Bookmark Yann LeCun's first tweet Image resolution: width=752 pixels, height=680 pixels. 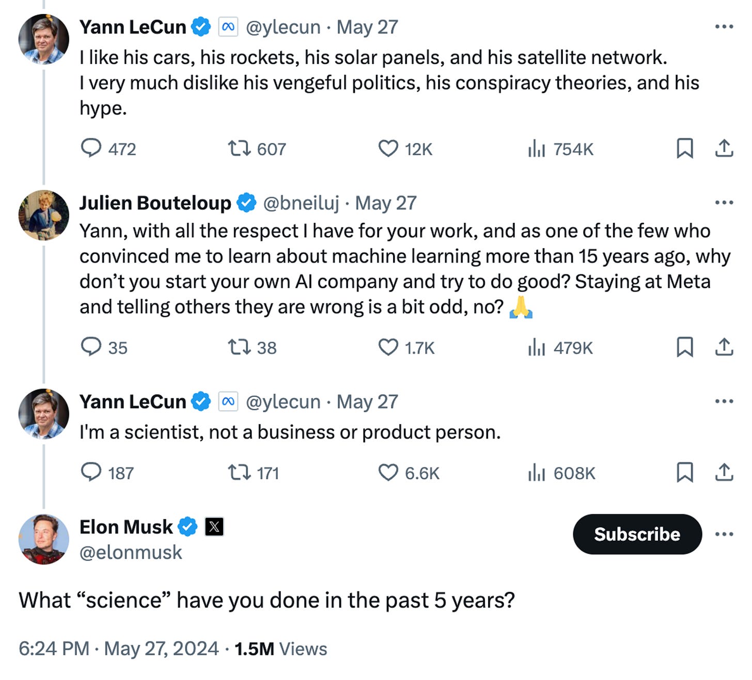[684, 149]
